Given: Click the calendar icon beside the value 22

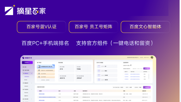Looking at the screenshot, I should point(99,66).
